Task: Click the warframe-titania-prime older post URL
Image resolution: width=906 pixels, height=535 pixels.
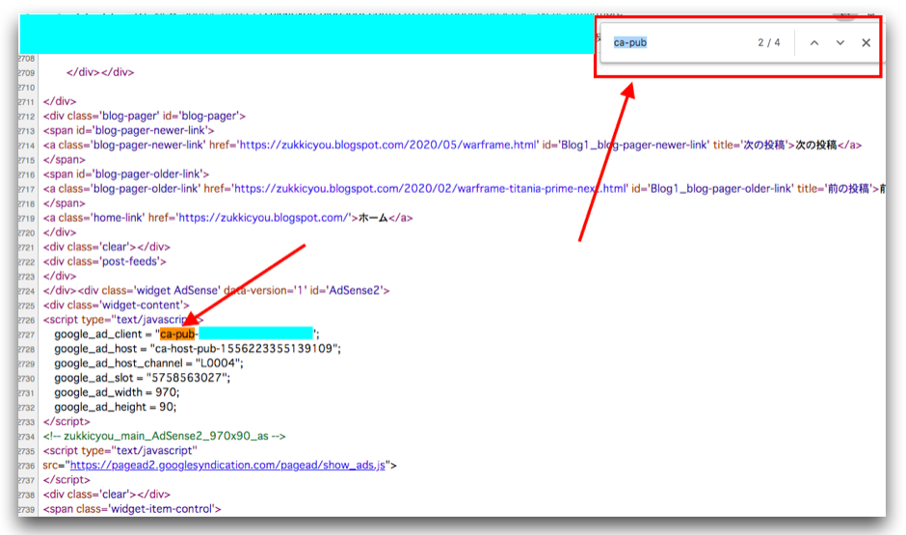Action: 431,188
